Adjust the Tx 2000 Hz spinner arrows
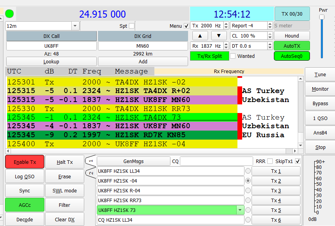335x226 pixels. click(226, 25)
